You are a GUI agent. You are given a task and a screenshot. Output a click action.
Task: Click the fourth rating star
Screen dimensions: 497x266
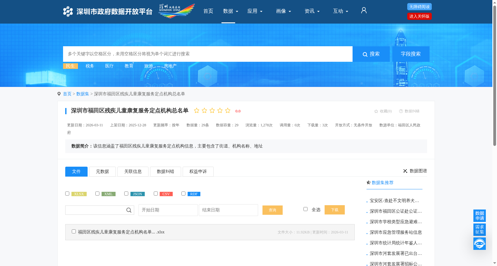pyautogui.click(x=220, y=110)
